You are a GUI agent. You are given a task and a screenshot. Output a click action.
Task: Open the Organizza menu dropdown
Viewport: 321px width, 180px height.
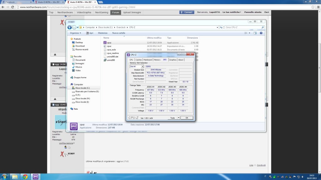pyautogui.click(x=75, y=33)
